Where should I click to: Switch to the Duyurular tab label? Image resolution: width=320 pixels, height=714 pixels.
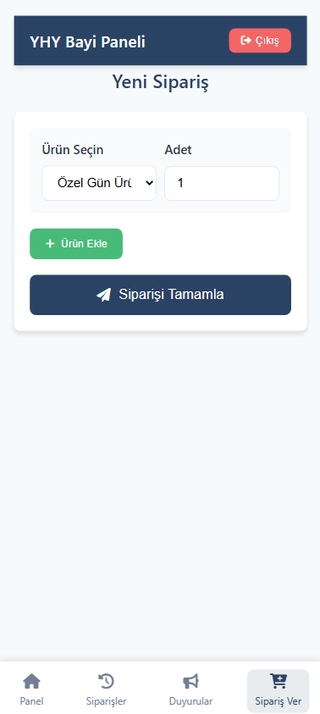[x=190, y=700]
